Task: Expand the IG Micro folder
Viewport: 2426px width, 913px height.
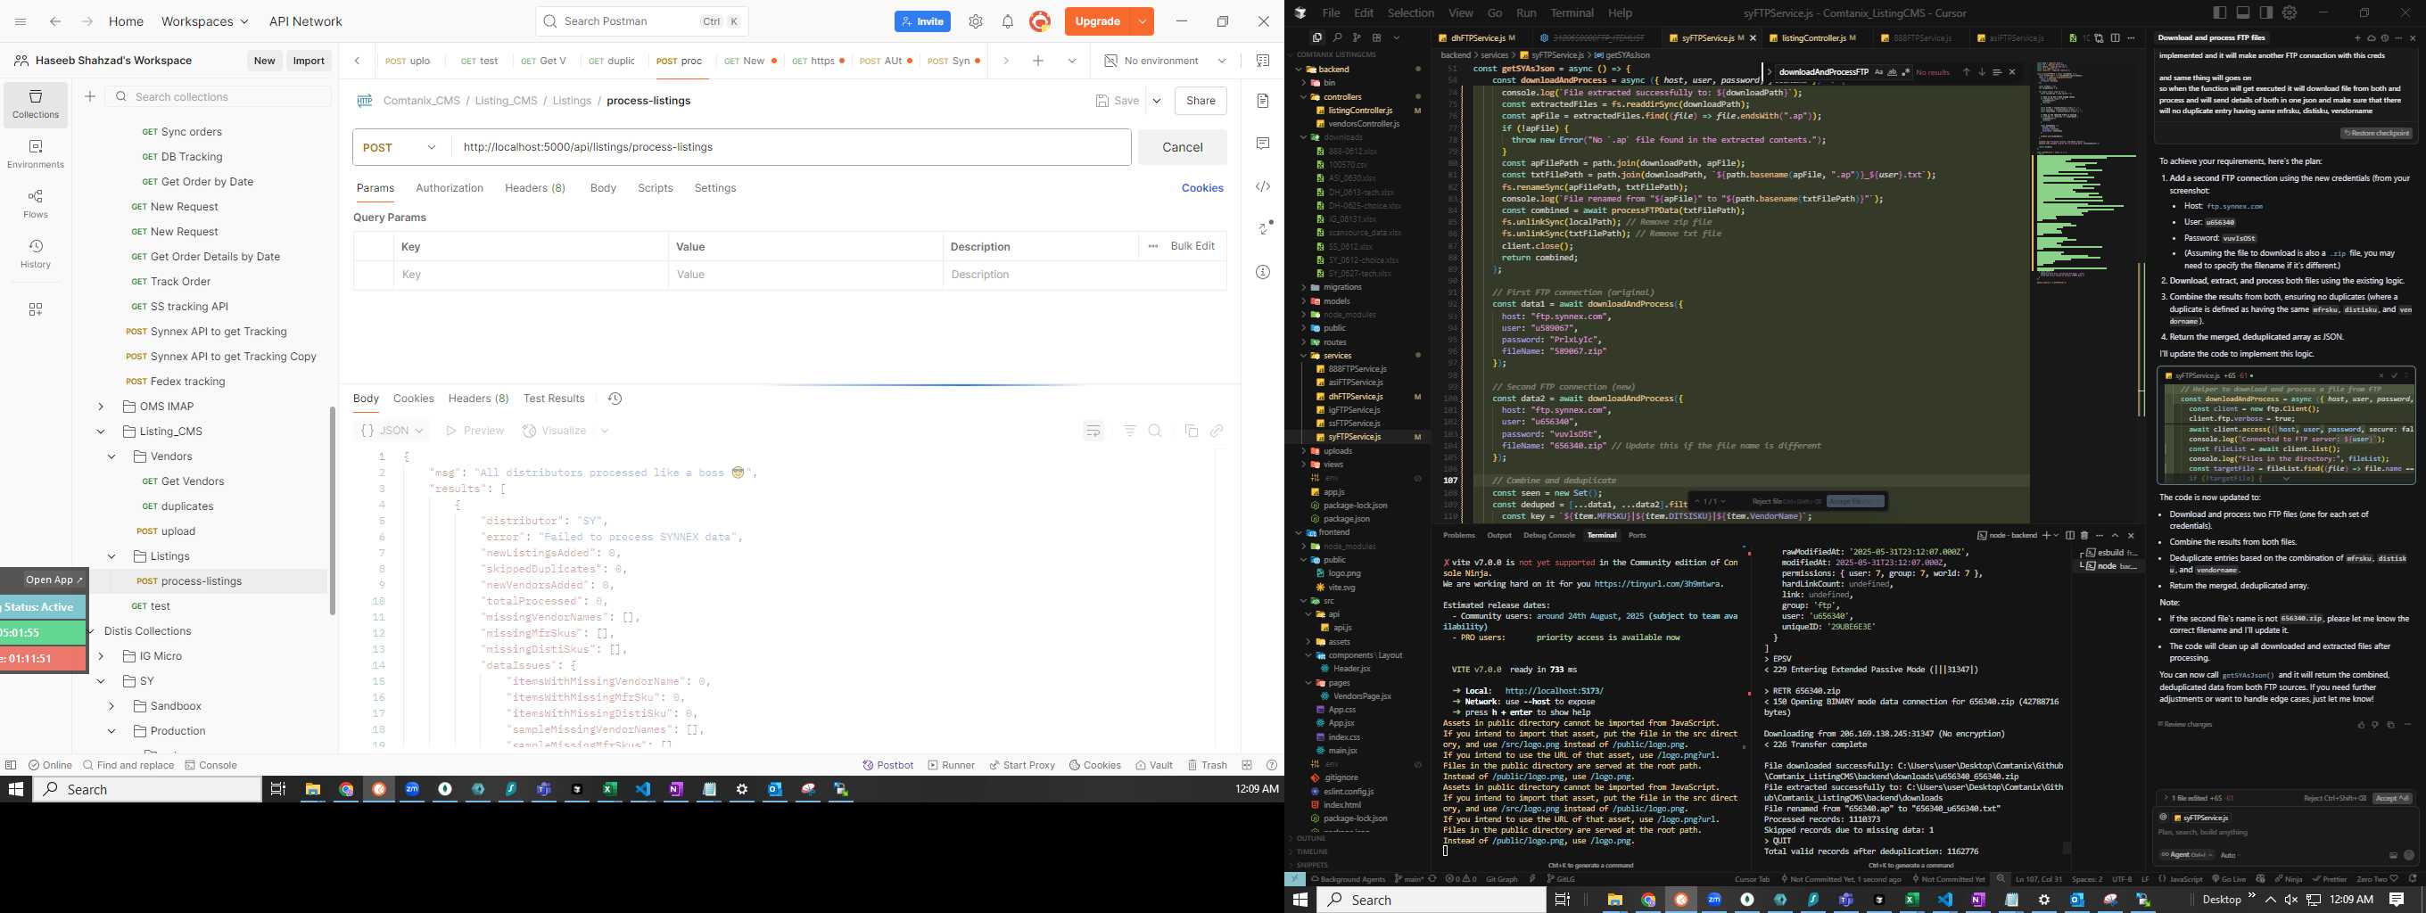Action: click(x=101, y=656)
